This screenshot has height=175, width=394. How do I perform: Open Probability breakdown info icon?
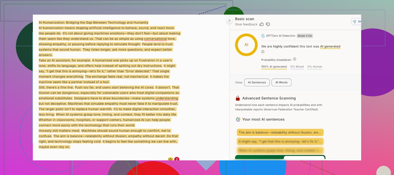click(x=294, y=59)
